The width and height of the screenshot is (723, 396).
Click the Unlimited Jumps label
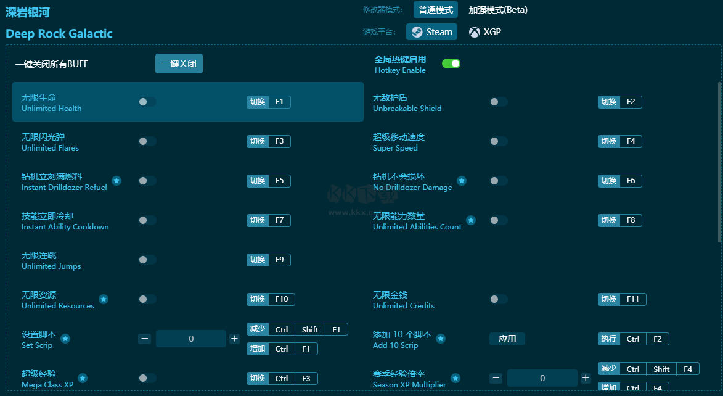51,266
